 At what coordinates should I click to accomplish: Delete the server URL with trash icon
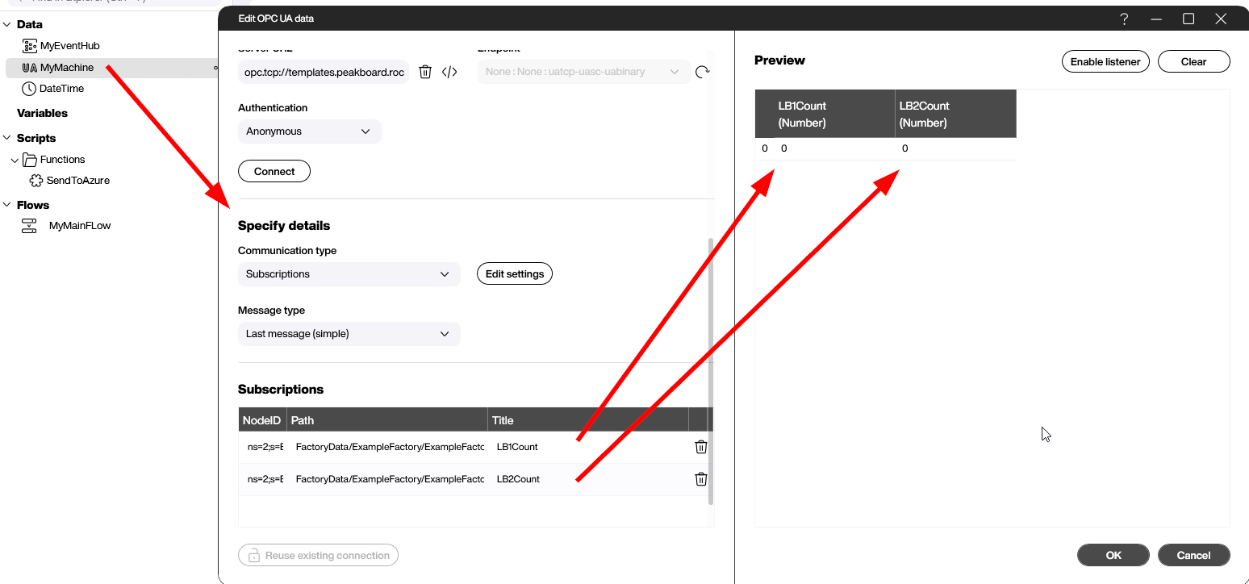tap(425, 72)
